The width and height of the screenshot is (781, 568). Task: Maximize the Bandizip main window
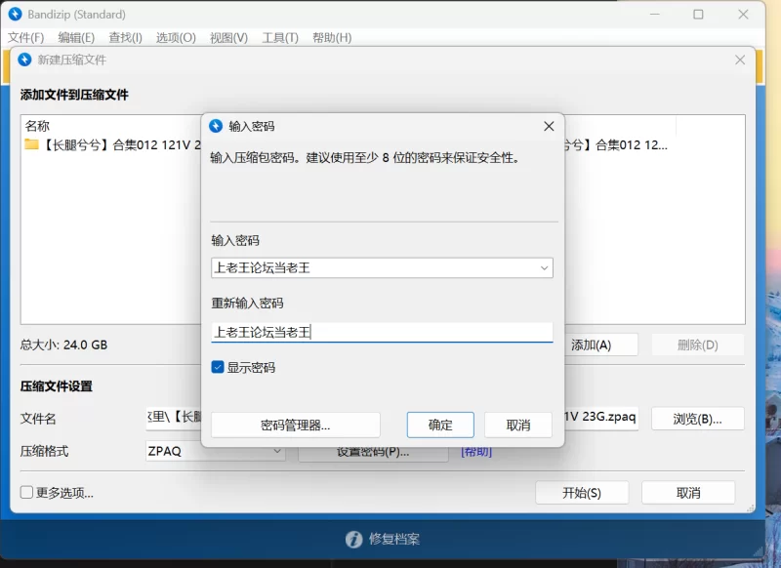coord(698,15)
